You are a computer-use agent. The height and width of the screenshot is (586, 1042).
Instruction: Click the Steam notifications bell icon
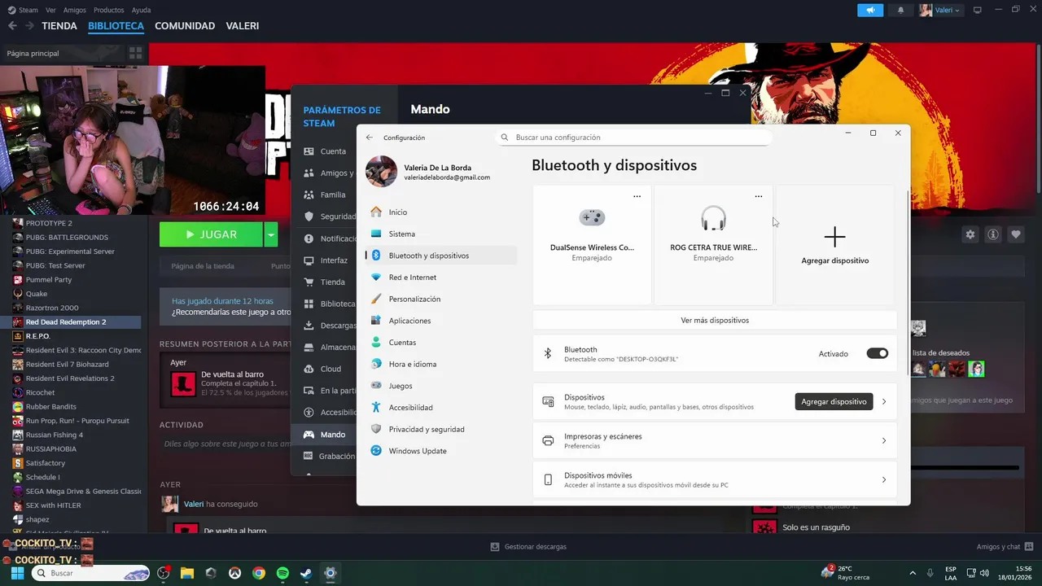pyautogui.click(x=900, y=10)
